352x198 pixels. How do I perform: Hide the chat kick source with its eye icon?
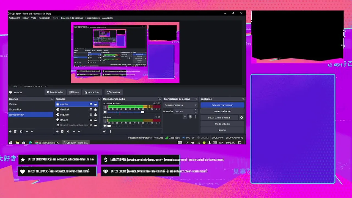click(x=91, y=109)
